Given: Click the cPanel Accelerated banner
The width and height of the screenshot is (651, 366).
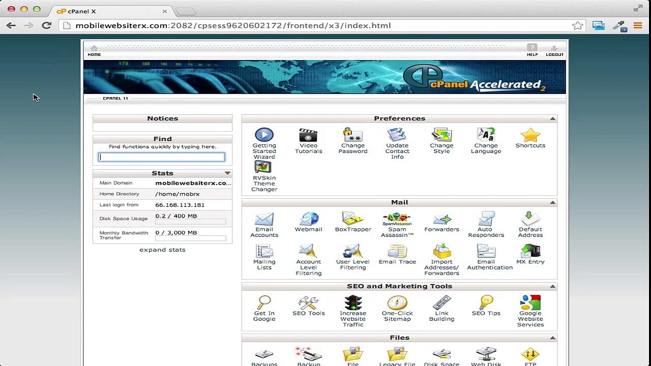Looking at the screenshot, I should [x=324, y=77].
